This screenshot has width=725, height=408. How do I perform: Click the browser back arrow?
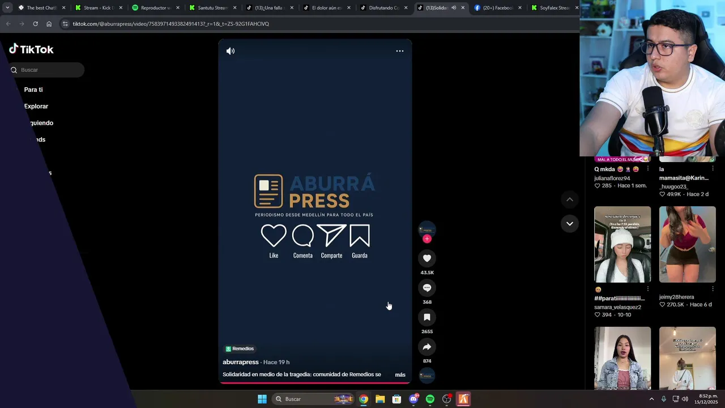(x=8, y=24)
